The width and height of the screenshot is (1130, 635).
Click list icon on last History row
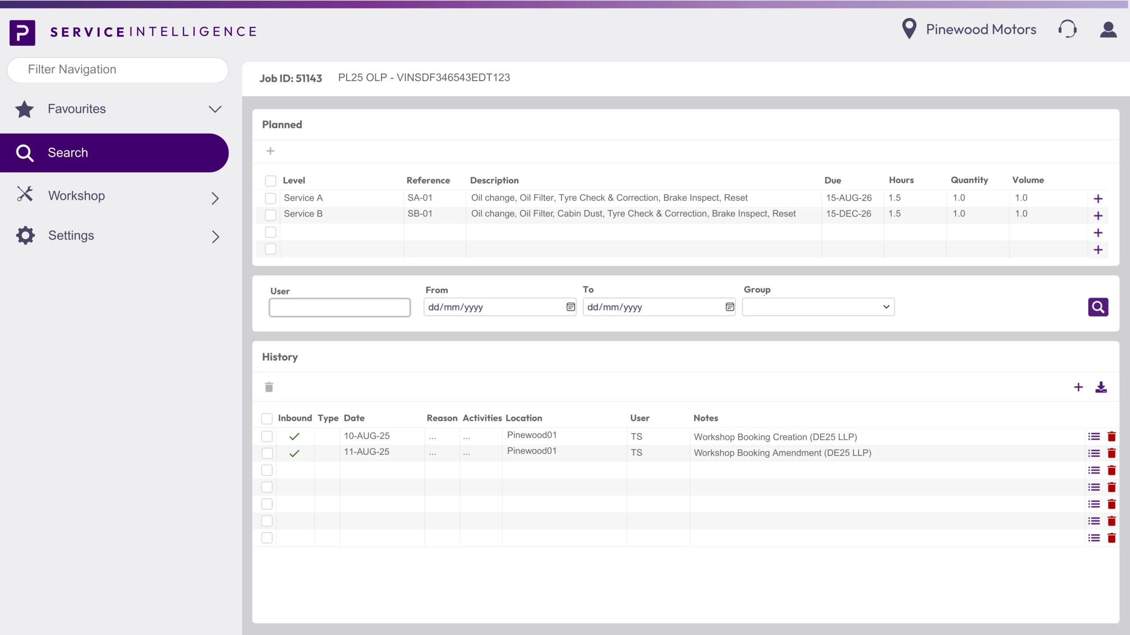(1094, 538)
